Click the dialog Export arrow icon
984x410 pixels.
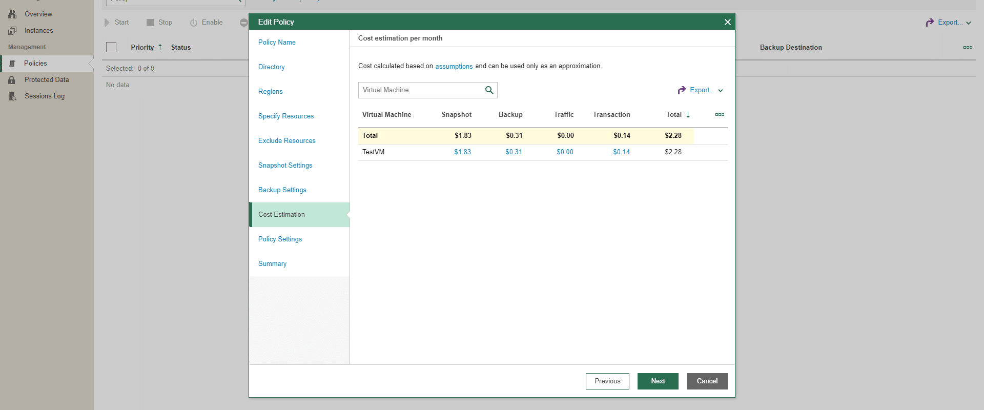click(x=682, y=90)
